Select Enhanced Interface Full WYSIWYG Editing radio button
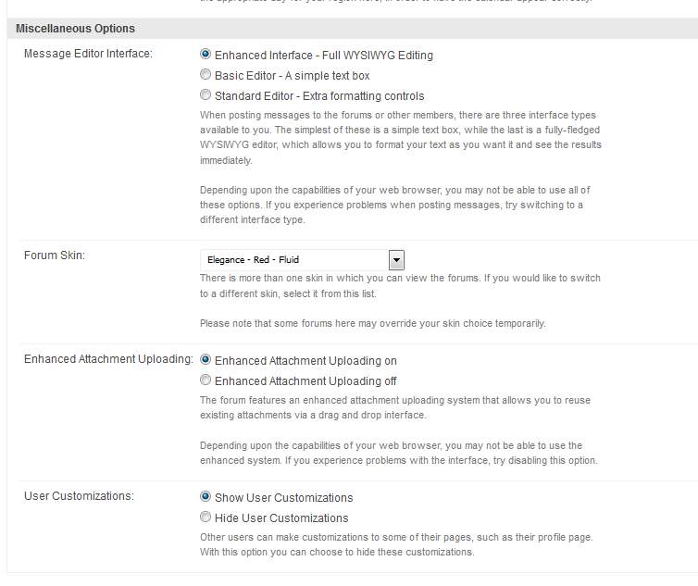Viewport: 698px width, 586px height. [206, 55]
